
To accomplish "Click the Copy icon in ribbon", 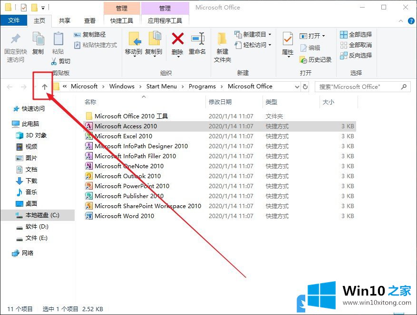I will tap(38, 38).
